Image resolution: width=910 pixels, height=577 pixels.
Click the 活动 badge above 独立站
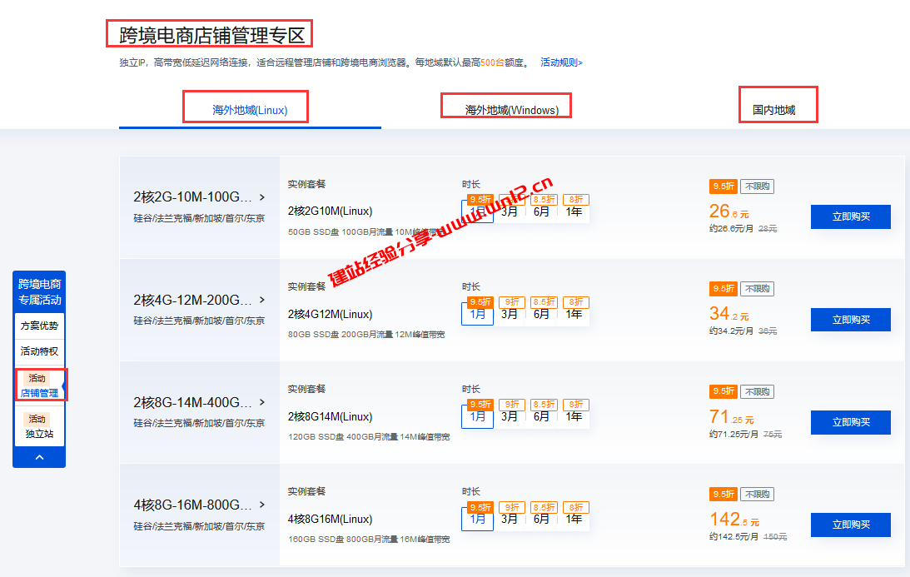(x=37, y=420)
